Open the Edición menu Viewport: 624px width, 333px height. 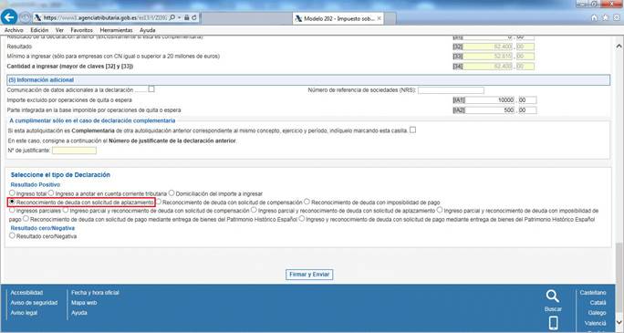point(39,30)
